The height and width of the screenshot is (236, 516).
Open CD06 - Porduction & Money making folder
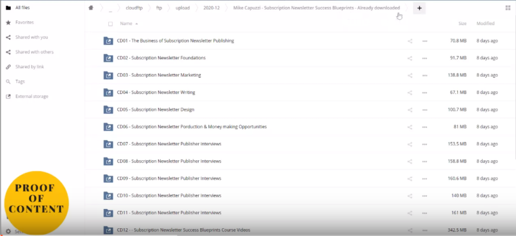[x=192, y=127]
